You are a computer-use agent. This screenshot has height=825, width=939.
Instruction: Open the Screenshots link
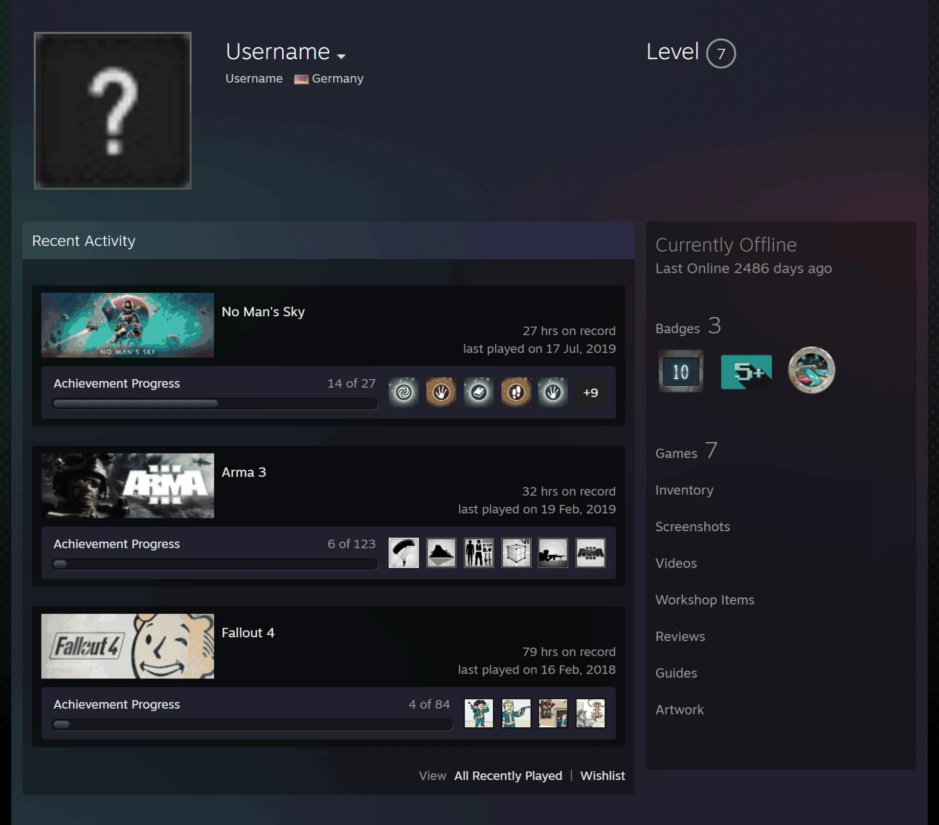click(x=693, y=527)
